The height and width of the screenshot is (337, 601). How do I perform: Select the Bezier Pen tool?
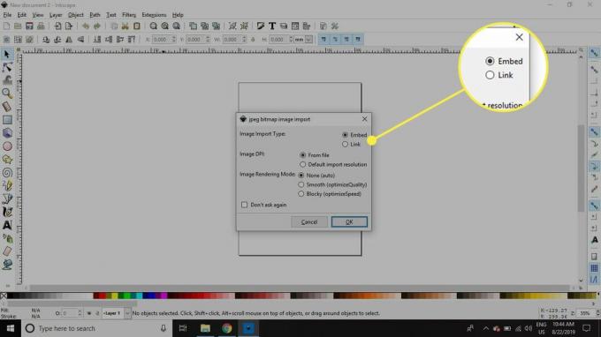pos(7,198)
